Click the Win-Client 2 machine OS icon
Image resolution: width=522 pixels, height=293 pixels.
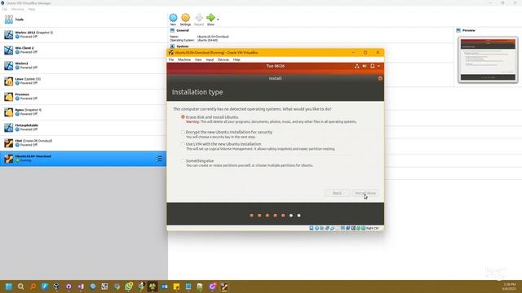tap(8, 50)
